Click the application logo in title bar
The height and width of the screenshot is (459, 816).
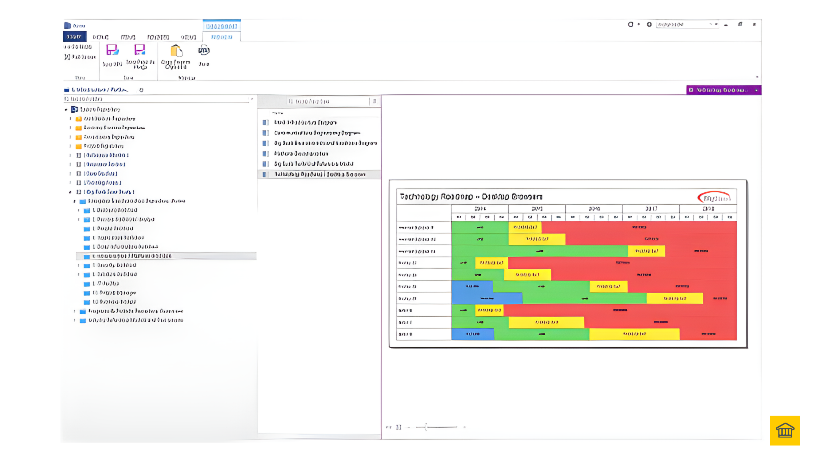[67, 25]
